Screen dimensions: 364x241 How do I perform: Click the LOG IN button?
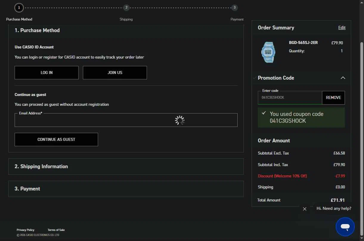tap(47, 73)
